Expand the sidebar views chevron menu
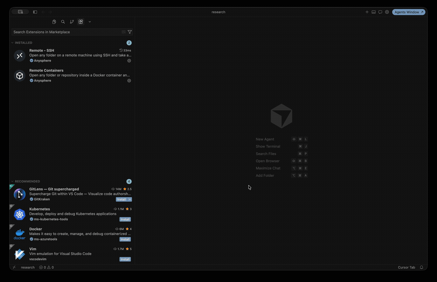Image resolution: width=437 pixels, height=282 pixels. (90, 22)
